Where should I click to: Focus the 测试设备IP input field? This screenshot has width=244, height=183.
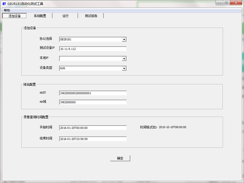point(93,49)
